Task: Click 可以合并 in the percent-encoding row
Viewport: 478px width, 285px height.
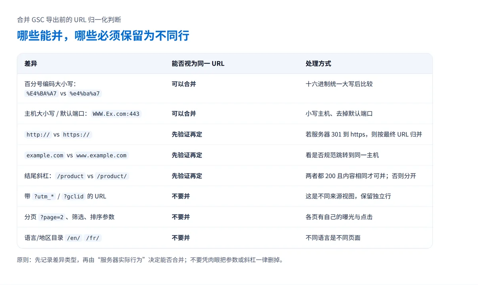Action: 184,84
